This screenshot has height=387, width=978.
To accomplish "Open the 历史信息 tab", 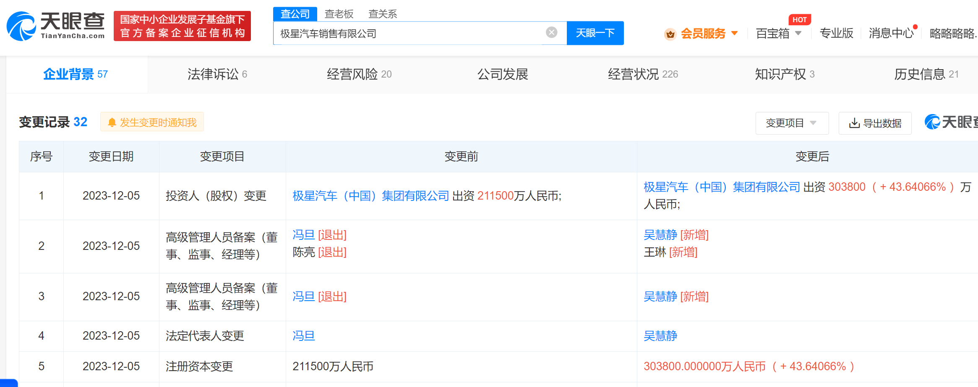I will pyautogui.click(x=926, y=74).
